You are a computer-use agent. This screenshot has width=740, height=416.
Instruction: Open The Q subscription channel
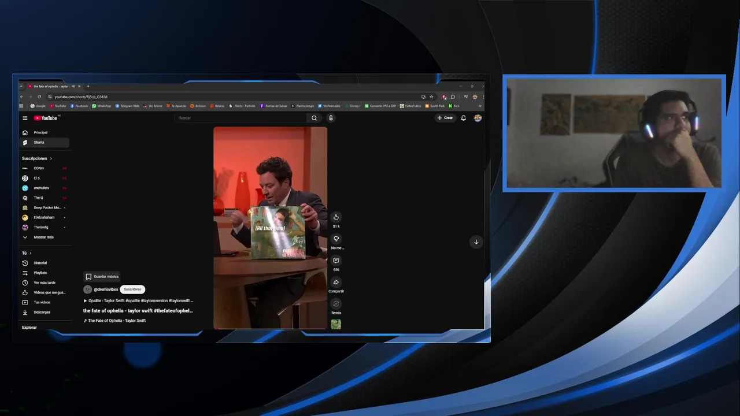[x=44, y=198]
